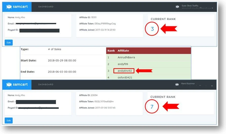Image resolution: width=226 pixels, height=134 pixels.
Task: Click the Affiliate column header in the rank table
Action: pos(123,51)
